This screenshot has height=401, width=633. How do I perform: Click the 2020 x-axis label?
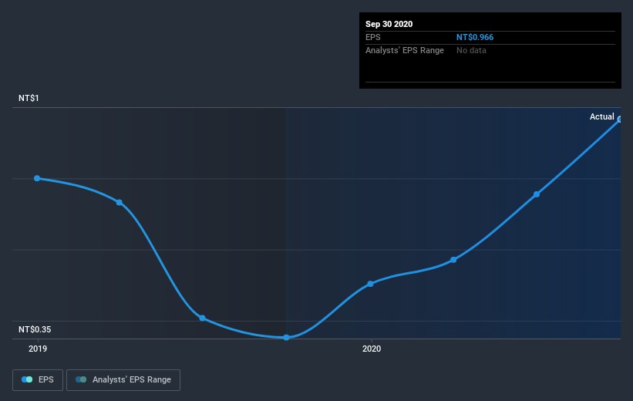click(372, 349)
